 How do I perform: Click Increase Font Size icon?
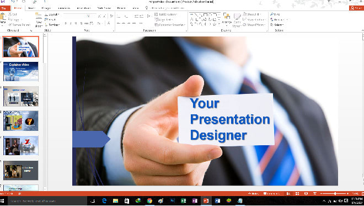tap(99, 16)
